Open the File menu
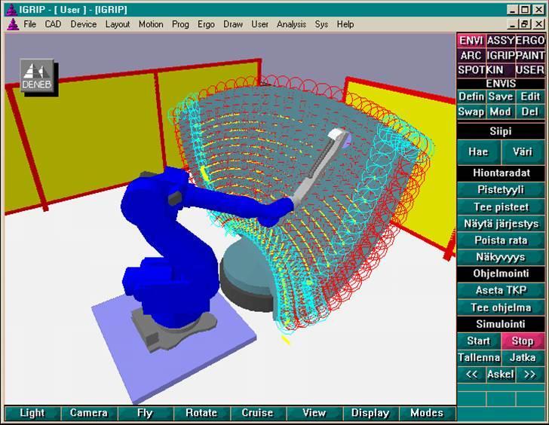The width and height of the screenshot is (549, 425). point(29,24)
